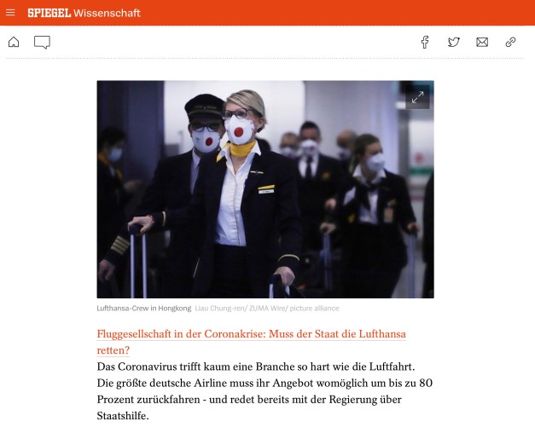Open the Wissenschaft section
This screenshot has width=535, height=433.
[x=107, y=13]
